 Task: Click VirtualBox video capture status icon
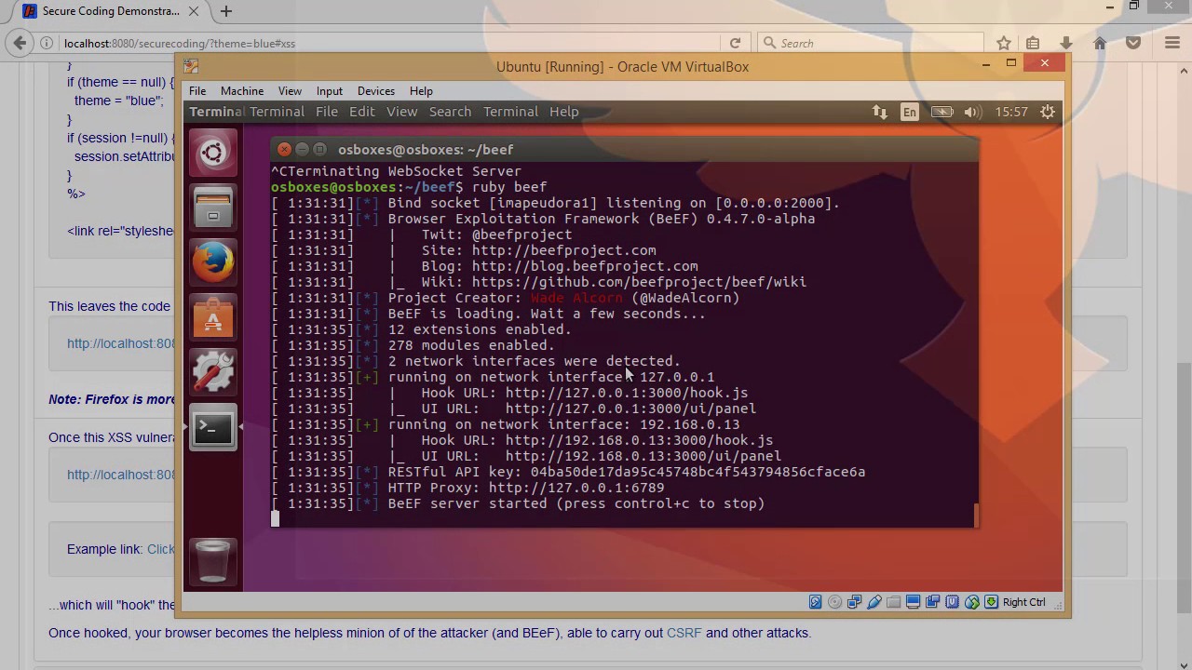pyautogui.click(x=932, y=602)
